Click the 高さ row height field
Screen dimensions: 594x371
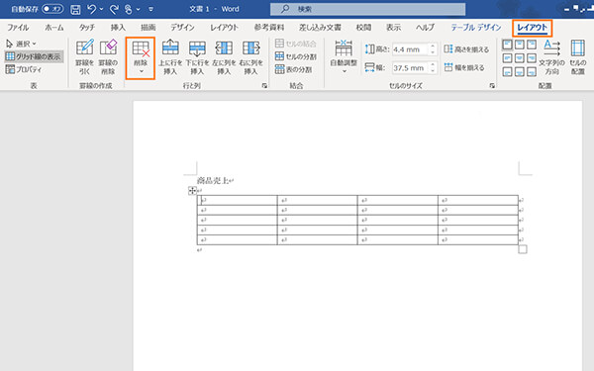pyautogui.click(x=410, y=49)
